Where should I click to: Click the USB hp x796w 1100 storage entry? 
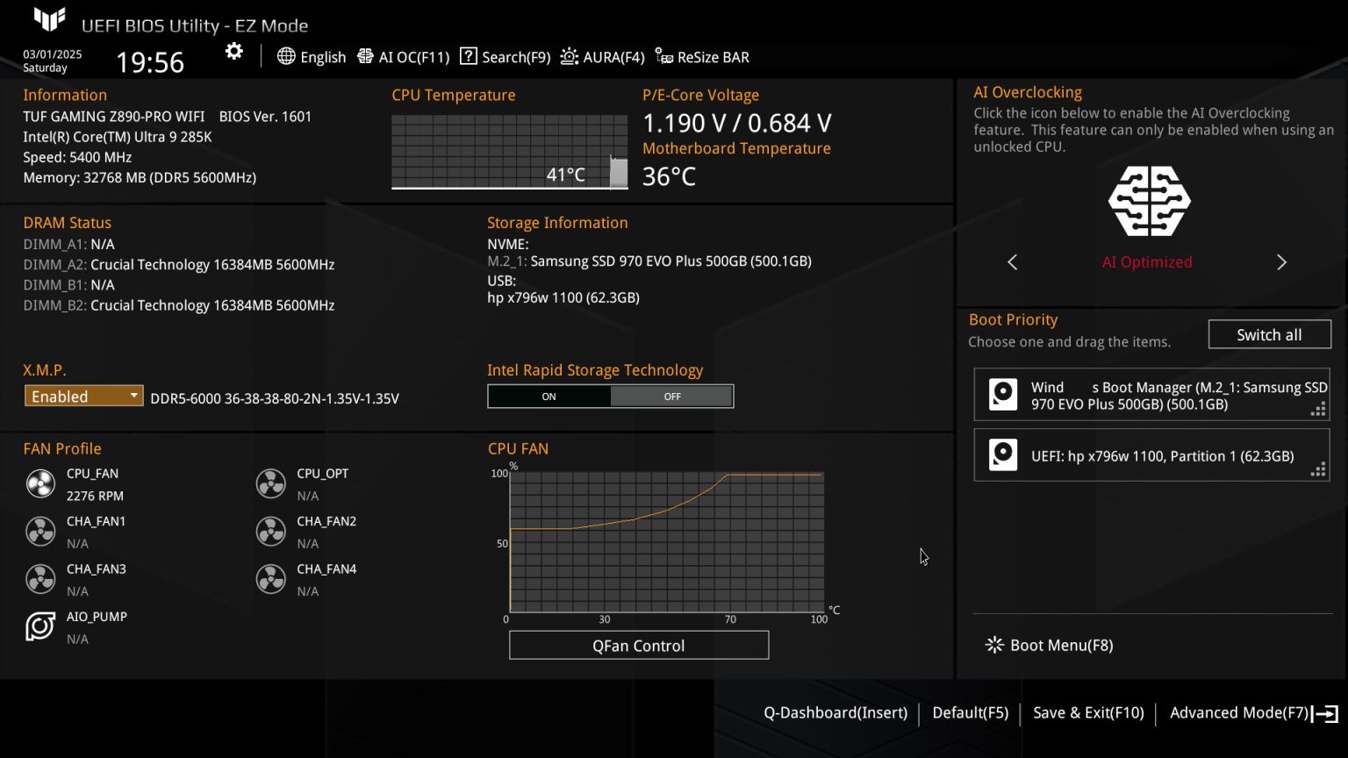pos(563,297)
